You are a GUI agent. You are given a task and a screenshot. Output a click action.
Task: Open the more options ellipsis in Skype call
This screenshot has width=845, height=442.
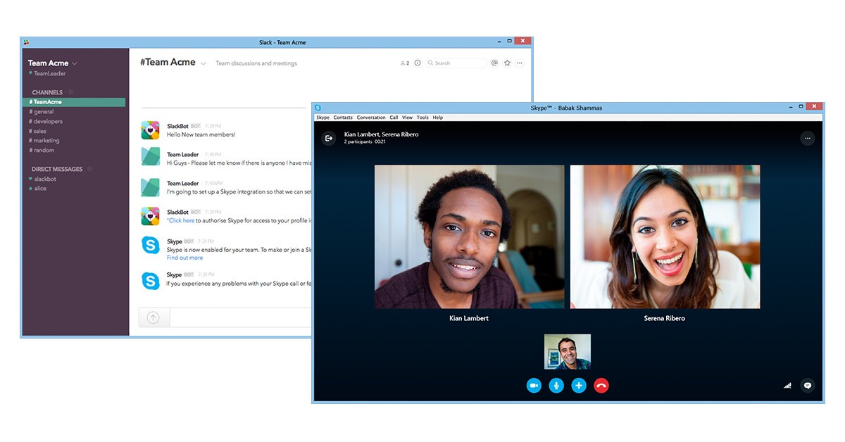(807, 138)
